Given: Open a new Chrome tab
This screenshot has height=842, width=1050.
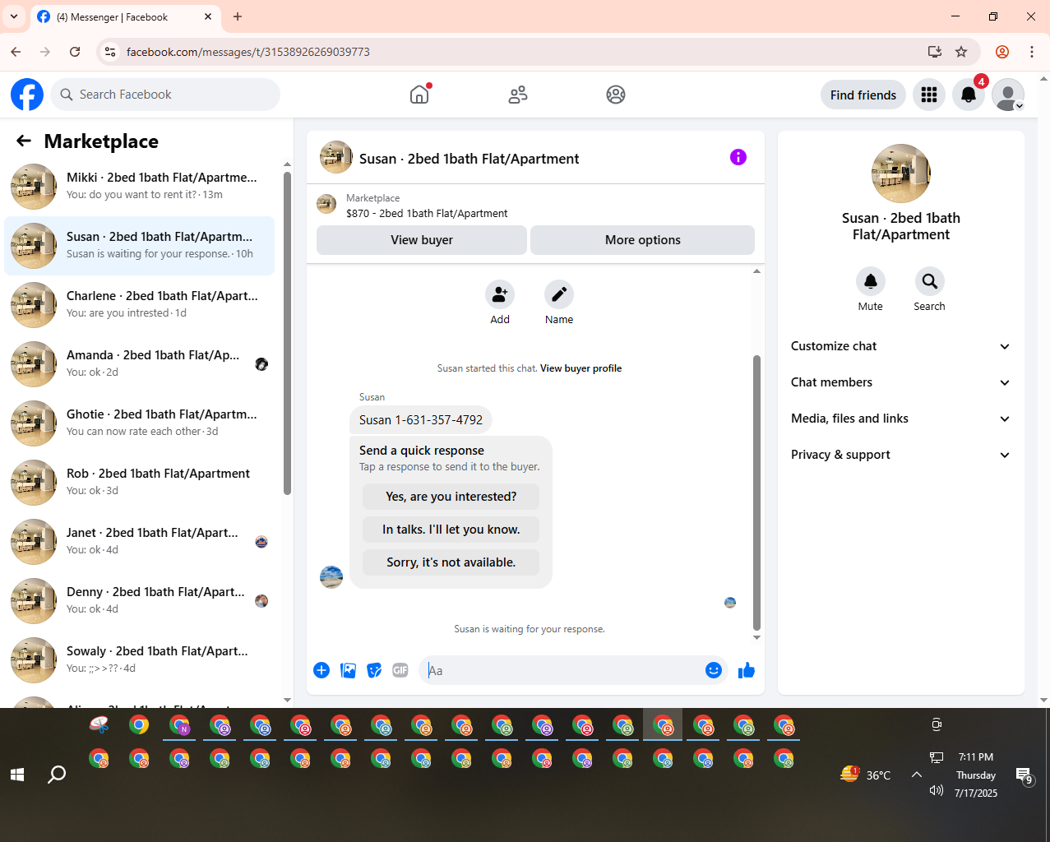Looking at the screenshot, I should click(238, 16).
